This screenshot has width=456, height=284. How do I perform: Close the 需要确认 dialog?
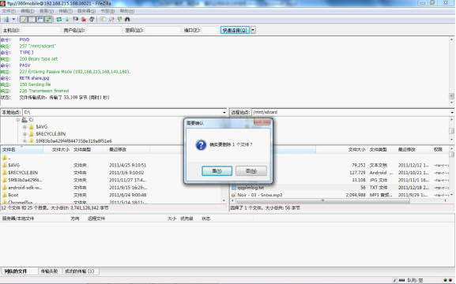click(262, 122)
